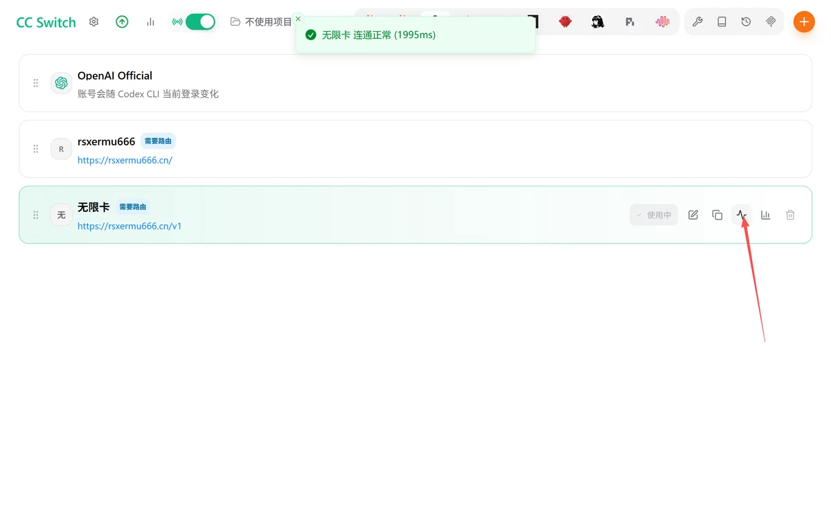Switch to the red creature app tab
This screenshot has width=831, height=523.
[x=566, y=21]
